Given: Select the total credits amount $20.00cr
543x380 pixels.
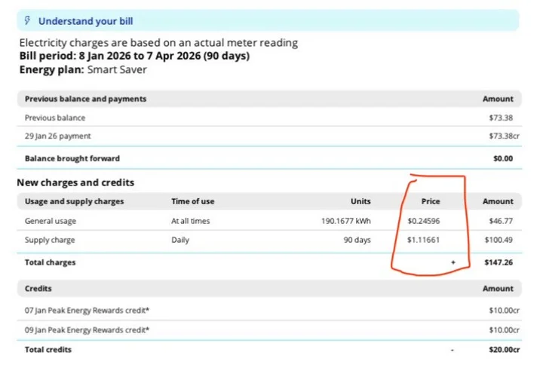Looking at the screenshot, I should coord(505,350).
